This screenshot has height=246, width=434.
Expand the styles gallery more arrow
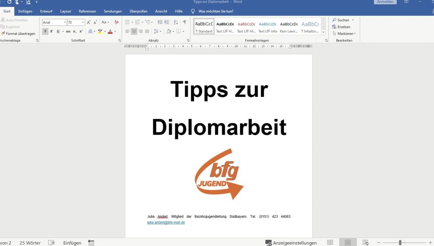tap(323, 32)
